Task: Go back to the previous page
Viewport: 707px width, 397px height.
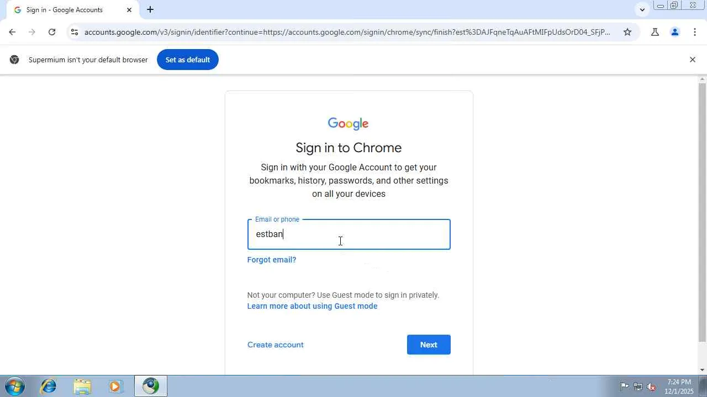Action: [12, 32]
